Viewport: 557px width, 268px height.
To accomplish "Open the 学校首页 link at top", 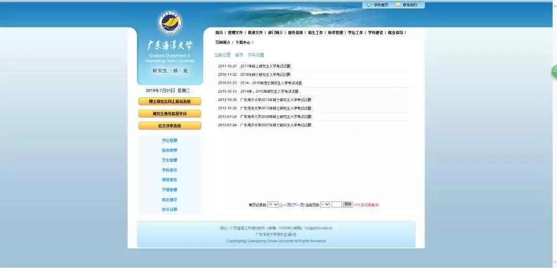I will pyautogui.click(x=381, y=5).
